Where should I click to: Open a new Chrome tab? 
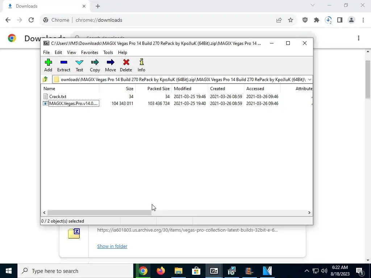pos(98,6)
